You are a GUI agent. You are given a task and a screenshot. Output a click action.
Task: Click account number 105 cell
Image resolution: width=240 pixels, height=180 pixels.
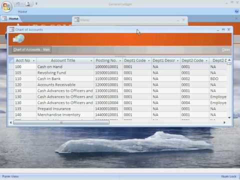[25, 73]
